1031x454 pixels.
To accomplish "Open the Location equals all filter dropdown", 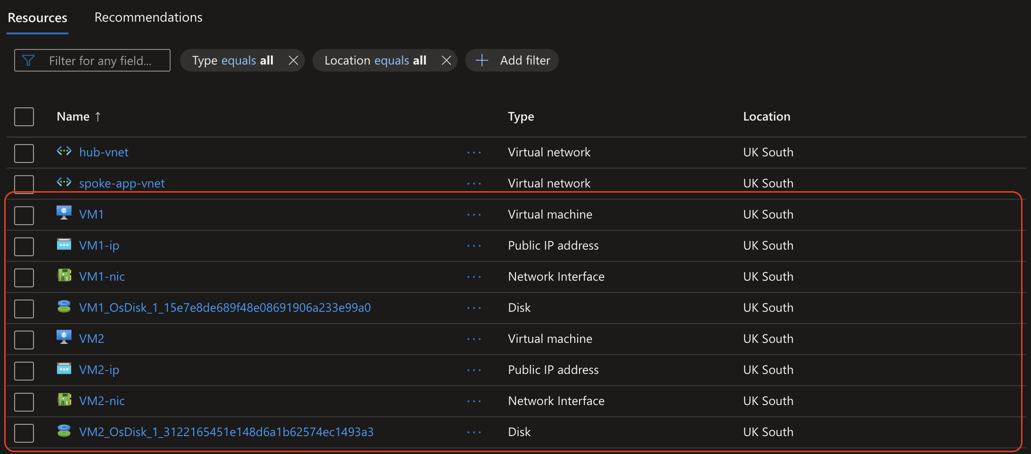I will (x=376, y=60).
